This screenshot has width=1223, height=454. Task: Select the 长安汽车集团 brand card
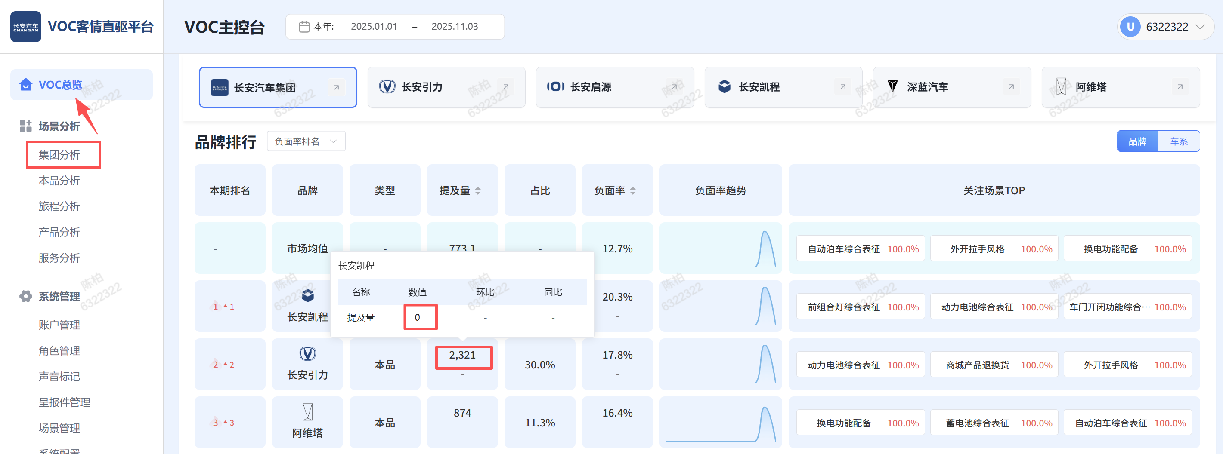click(278, 87)
